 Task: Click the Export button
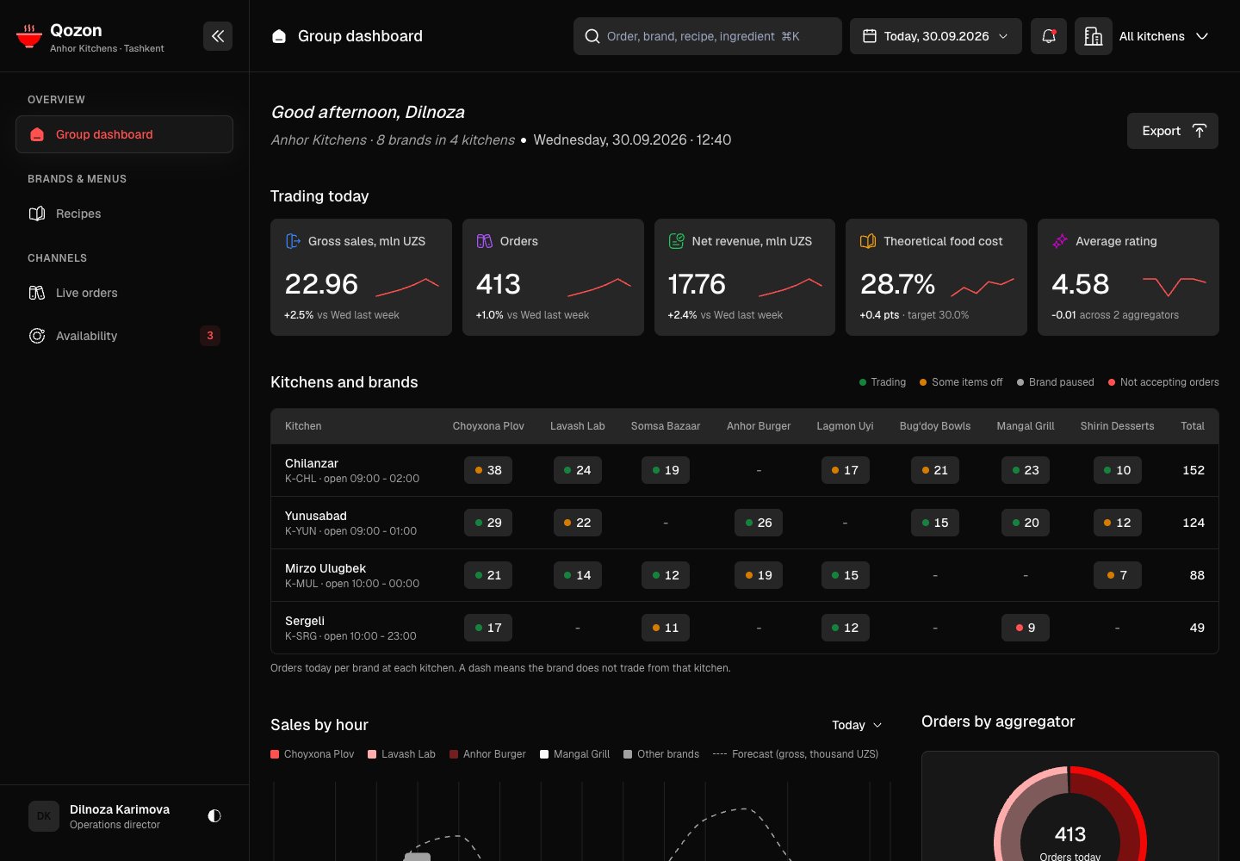pyautogui.click(x=1173, y=131)
